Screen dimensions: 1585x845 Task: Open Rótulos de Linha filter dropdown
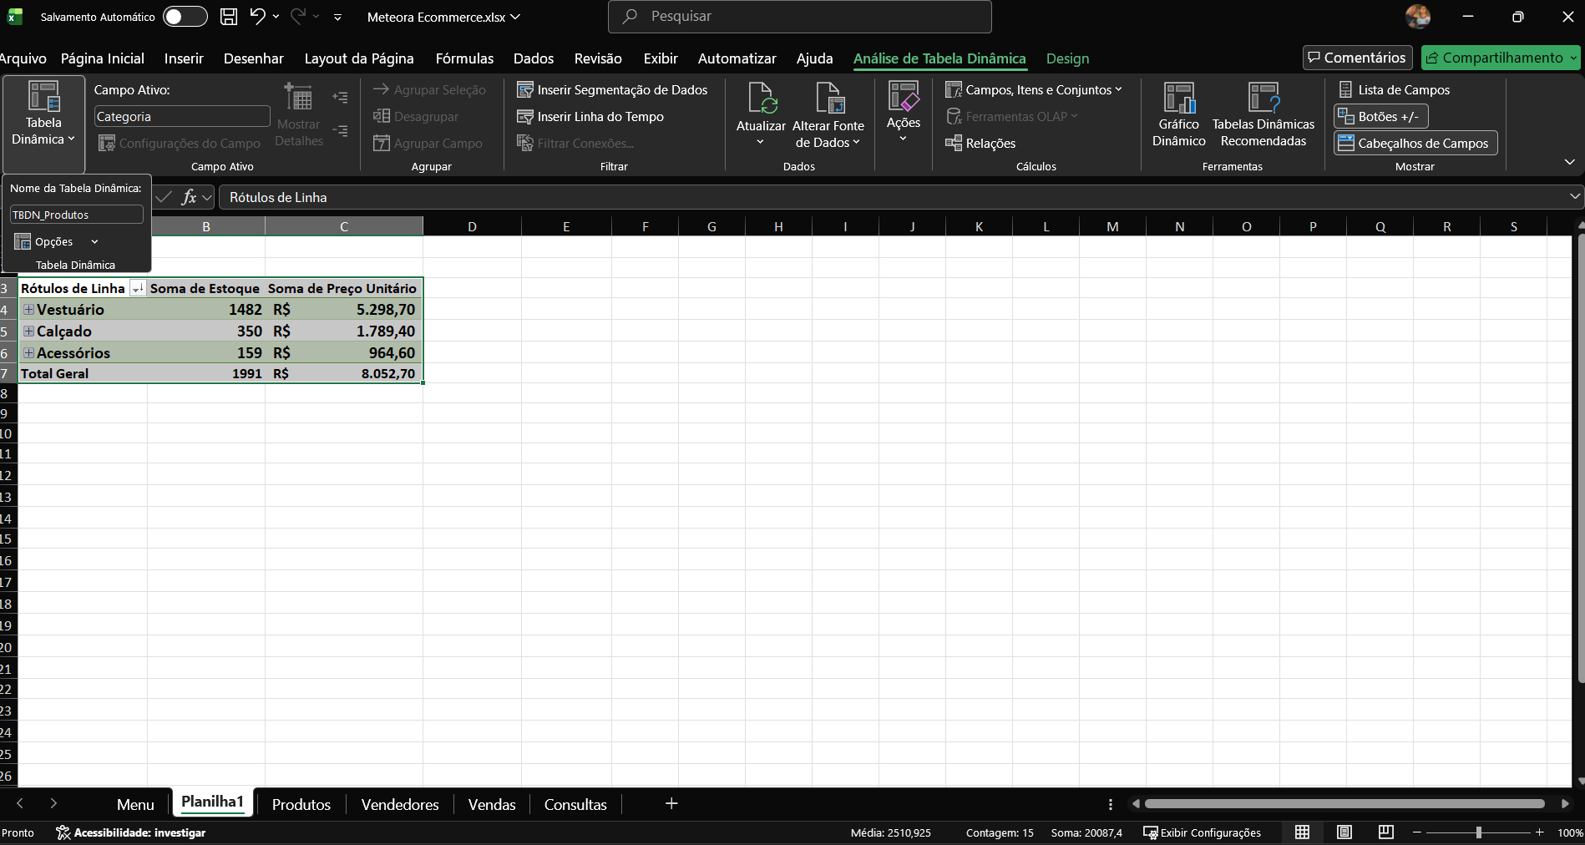point(138,289)
